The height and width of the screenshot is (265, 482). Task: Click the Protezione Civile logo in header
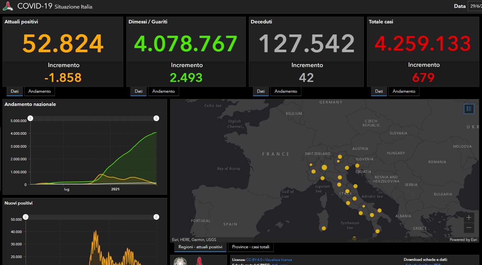click(8, 6)
